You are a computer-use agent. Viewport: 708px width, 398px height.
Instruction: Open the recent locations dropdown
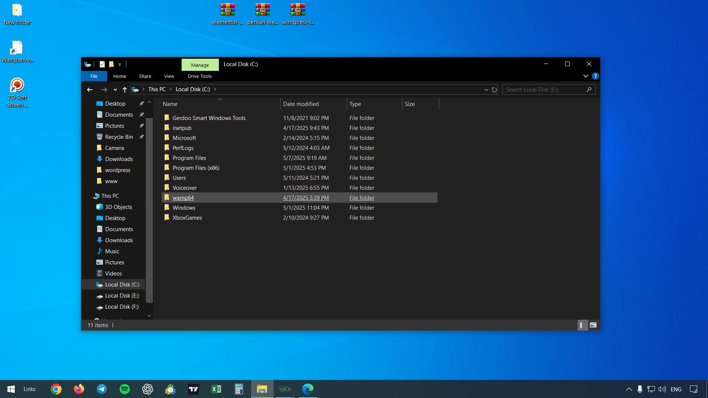point(115,89)
